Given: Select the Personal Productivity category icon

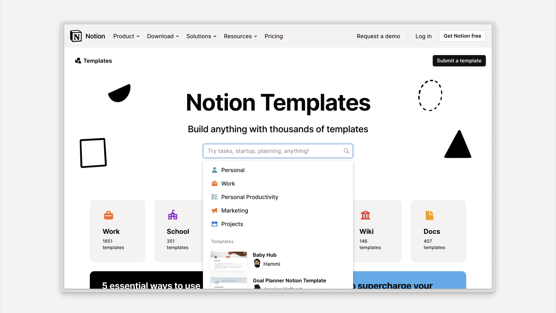Looking at the screenshot, I should tap(214, 197).
